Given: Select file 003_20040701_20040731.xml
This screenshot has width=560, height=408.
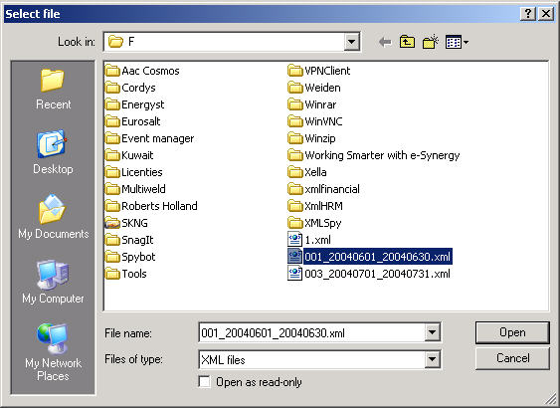Looking at the screenshot, I should tap(369, 274).
